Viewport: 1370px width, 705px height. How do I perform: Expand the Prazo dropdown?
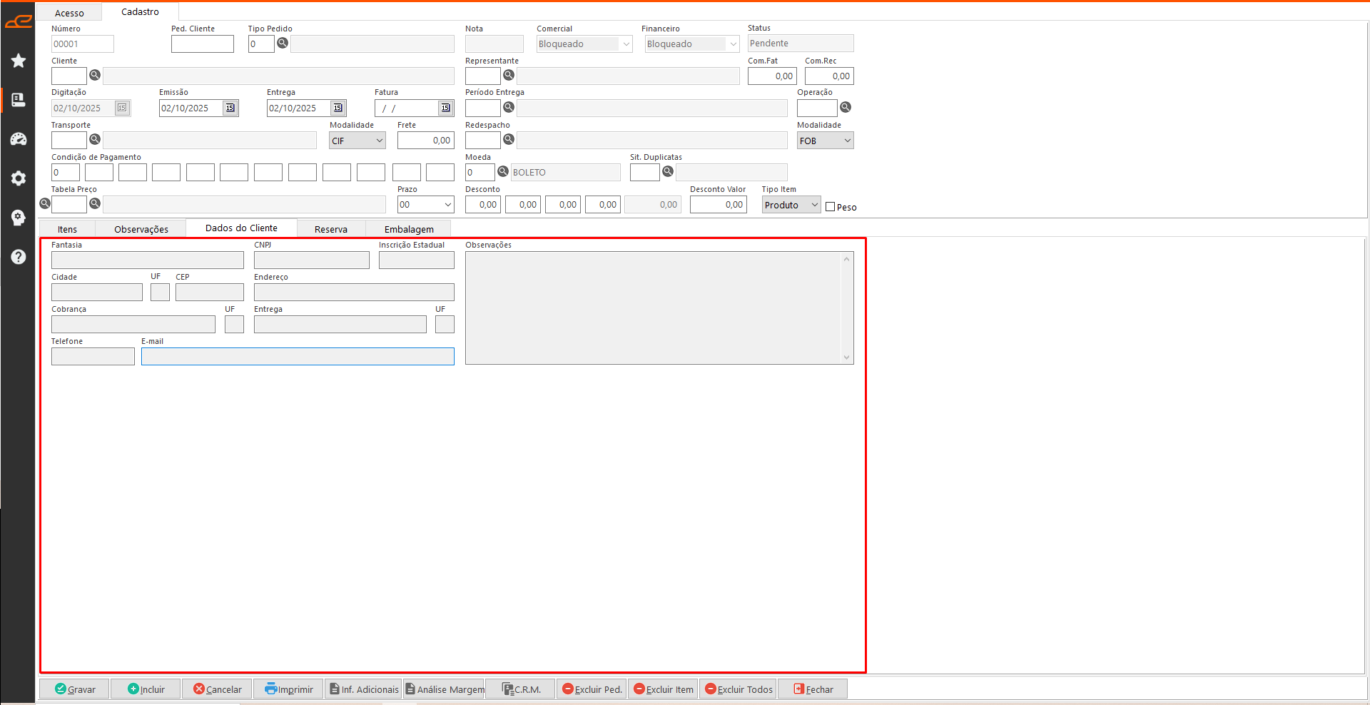pyautogui.click(x=447, y=205)
